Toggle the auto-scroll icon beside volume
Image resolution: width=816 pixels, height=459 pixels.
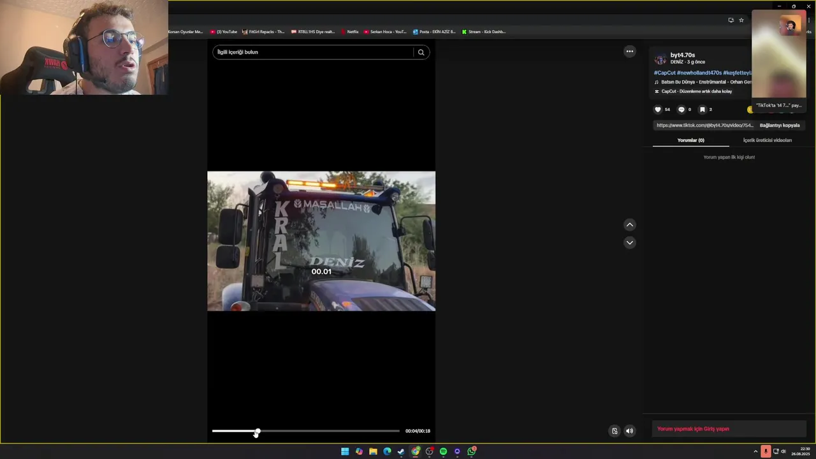coord(615,431)
